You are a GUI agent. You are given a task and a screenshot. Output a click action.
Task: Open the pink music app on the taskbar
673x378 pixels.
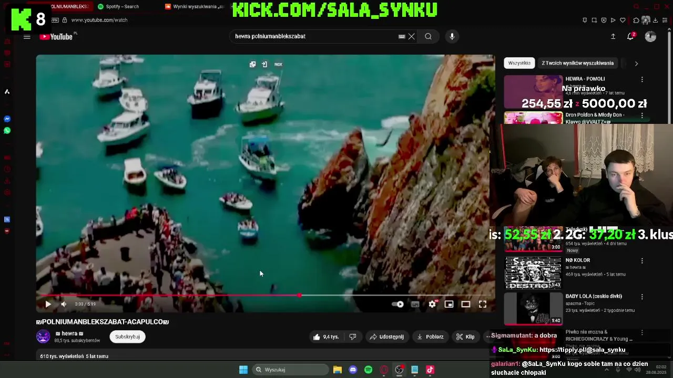430,370
